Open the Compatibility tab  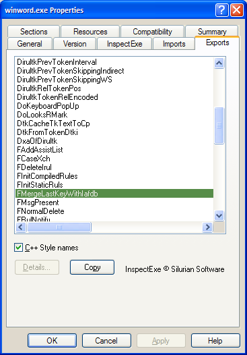coord(152,32)
